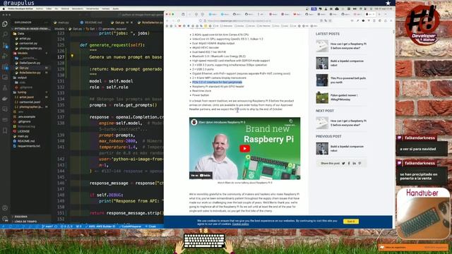Screen dimensions: 452x254
Task: Open the Accounts icon in VS Code activity bar
Action: (x=5, y=208)
